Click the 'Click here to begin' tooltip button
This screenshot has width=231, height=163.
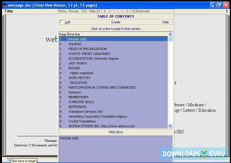(24, 161)
